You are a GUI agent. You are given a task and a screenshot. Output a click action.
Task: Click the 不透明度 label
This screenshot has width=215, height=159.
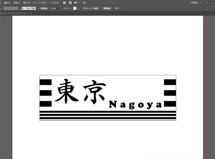click(44, 9)
